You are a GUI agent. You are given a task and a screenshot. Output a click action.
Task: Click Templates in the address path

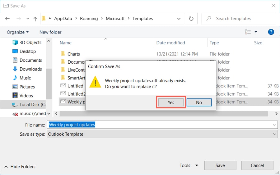142,19
